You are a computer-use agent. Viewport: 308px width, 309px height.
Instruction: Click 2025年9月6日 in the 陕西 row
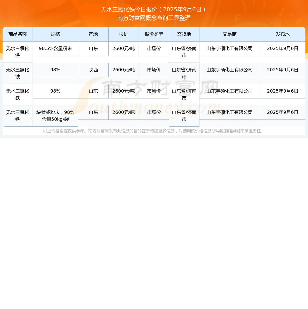click(283, 70)
